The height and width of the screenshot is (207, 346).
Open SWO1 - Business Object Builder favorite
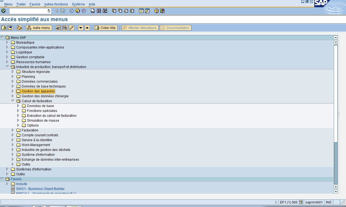[x=40, y=189]
